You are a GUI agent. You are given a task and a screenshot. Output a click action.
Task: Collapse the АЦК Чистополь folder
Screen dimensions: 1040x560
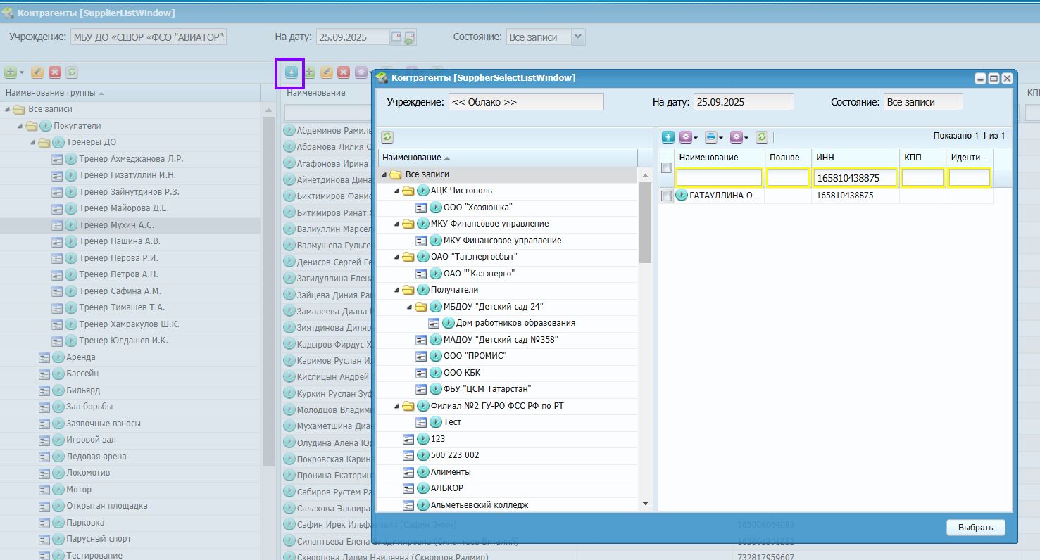397,191
